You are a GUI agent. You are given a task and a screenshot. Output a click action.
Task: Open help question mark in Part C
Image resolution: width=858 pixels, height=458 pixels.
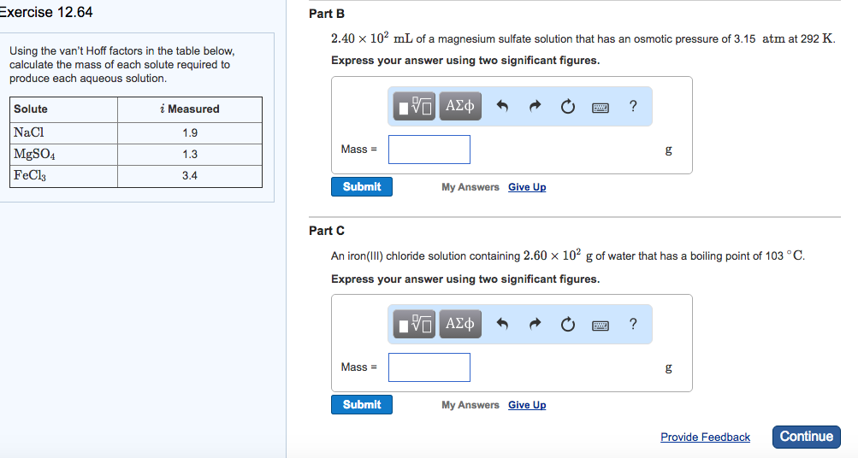pyautogui.click(x=633, y=324)
